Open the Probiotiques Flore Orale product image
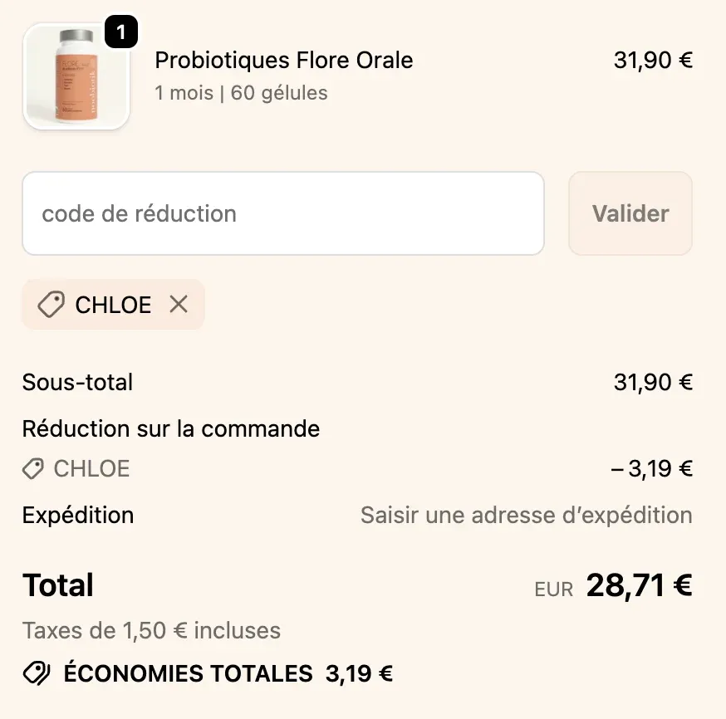 tap(76, 76)
